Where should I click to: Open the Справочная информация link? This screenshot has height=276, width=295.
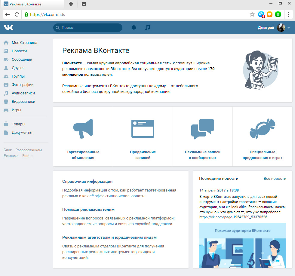[87, 182]
